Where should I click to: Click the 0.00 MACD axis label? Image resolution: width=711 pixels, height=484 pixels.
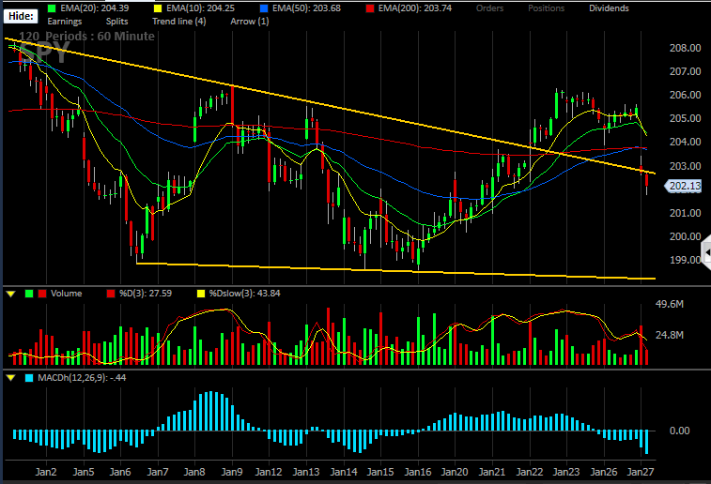(679, 431)
